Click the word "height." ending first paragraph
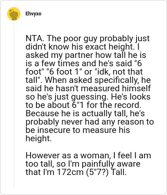Viewport: 167px width, 195px height. pos(38,138)
